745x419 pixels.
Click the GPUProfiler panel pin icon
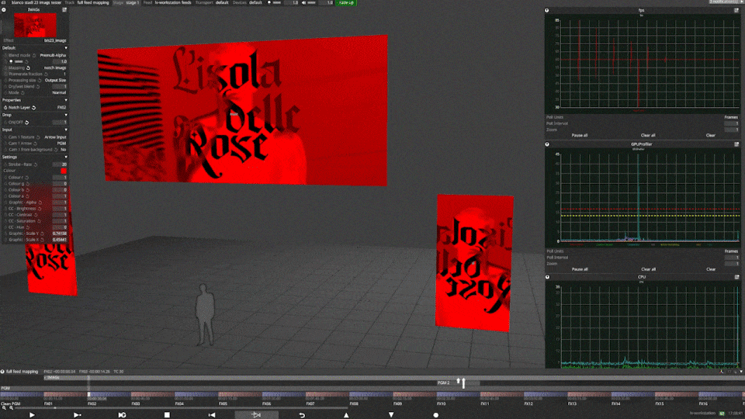tap(736, 144)
